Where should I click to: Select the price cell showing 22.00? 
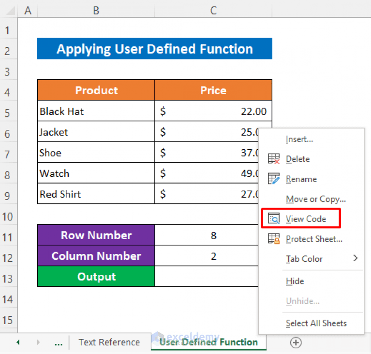tap(213, 111)
